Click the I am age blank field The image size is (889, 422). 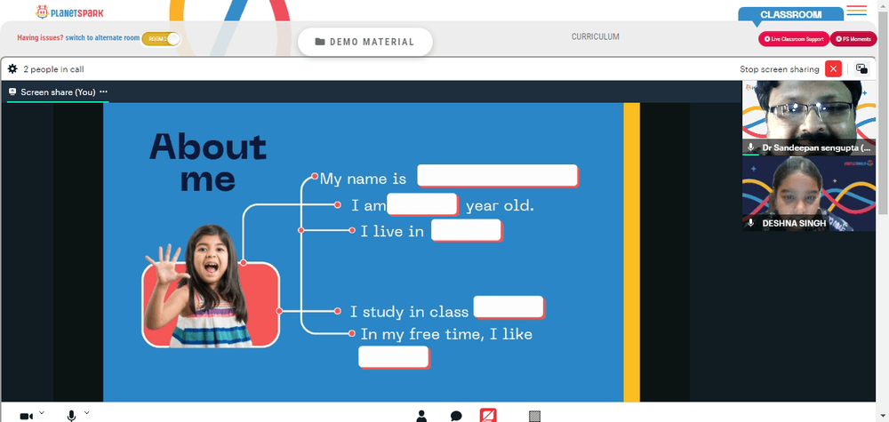422,204
